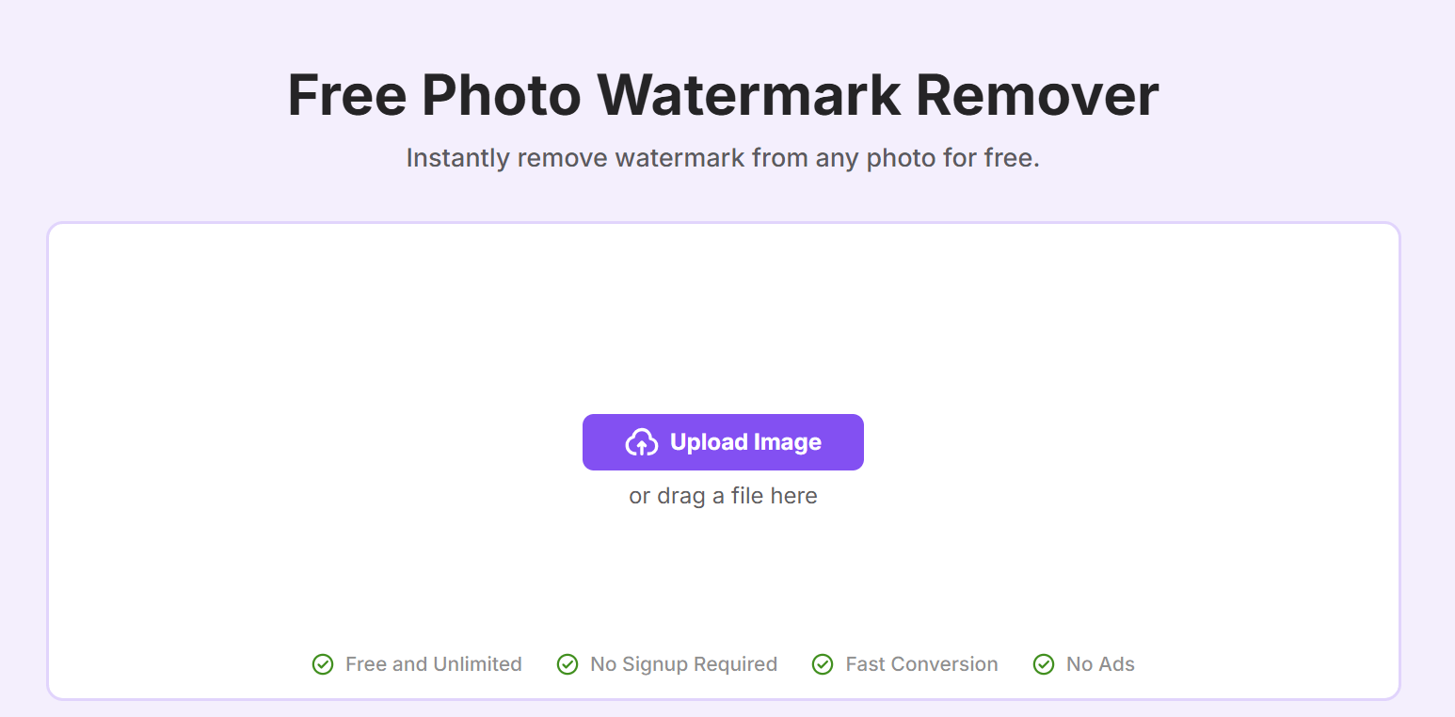Select the "No Ads" label text
The height and width of the screenshot is (717, 1455).
pos(1100,664)
